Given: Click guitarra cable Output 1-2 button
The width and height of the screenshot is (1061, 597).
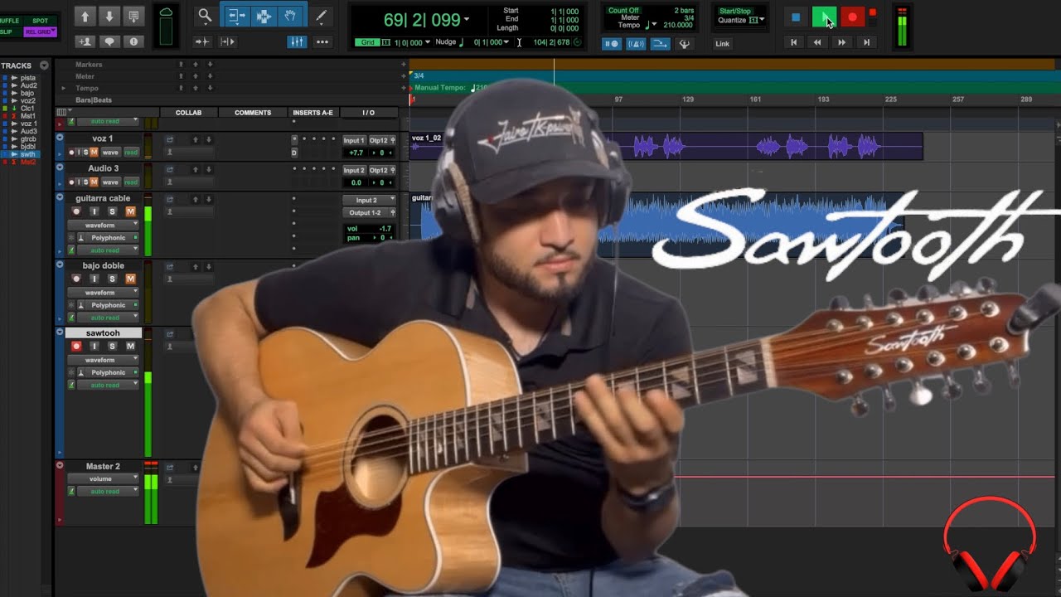Looking at the screenshot, I should (x=369, y=212).
